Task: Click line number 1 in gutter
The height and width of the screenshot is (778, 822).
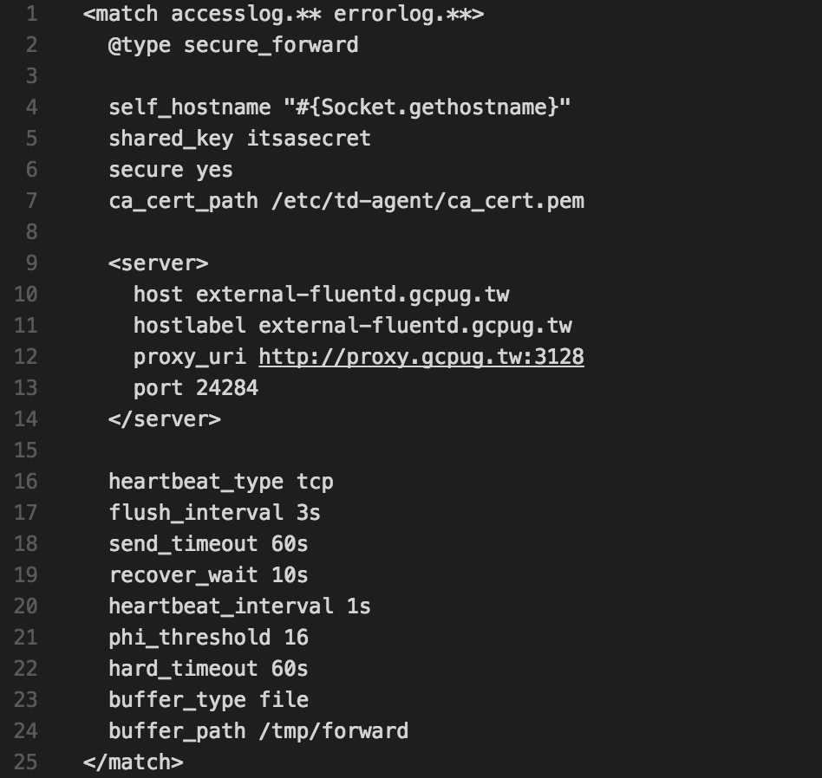Action: (x=31, y=14)
